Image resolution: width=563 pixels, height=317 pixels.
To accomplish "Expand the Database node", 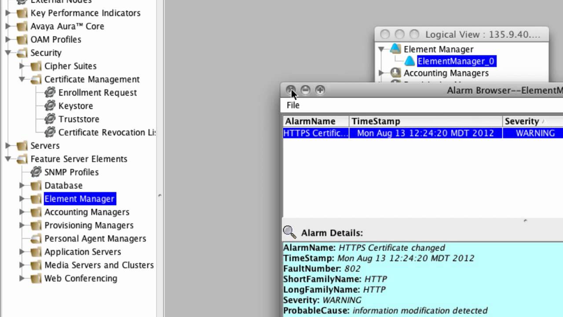I will (22, 185).
